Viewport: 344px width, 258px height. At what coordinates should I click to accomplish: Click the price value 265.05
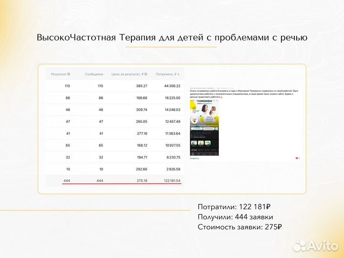pos(141,121)
